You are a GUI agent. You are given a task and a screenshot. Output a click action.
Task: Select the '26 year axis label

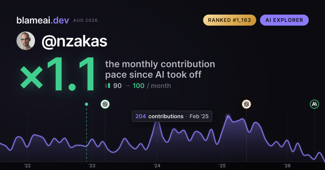287,166
